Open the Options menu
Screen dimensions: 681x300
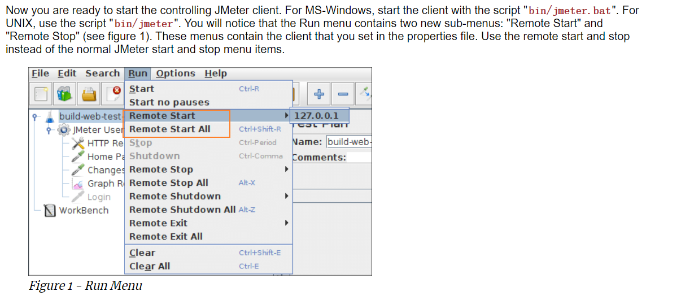176,73
